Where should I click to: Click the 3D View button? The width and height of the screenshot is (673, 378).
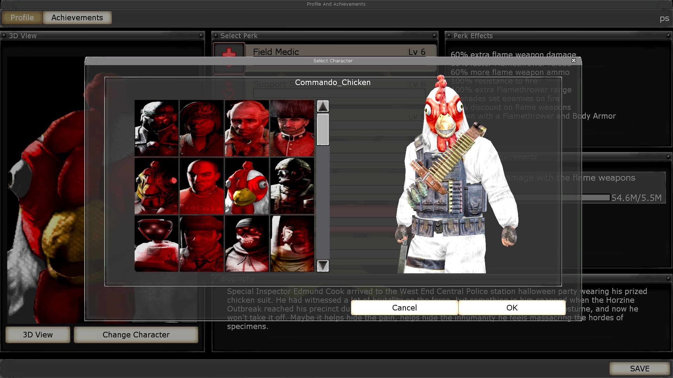[38, 335]
